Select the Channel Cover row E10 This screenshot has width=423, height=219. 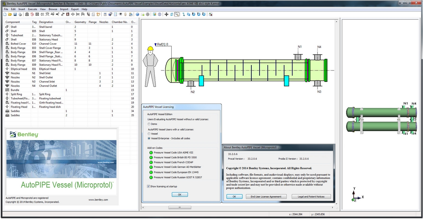70,44
